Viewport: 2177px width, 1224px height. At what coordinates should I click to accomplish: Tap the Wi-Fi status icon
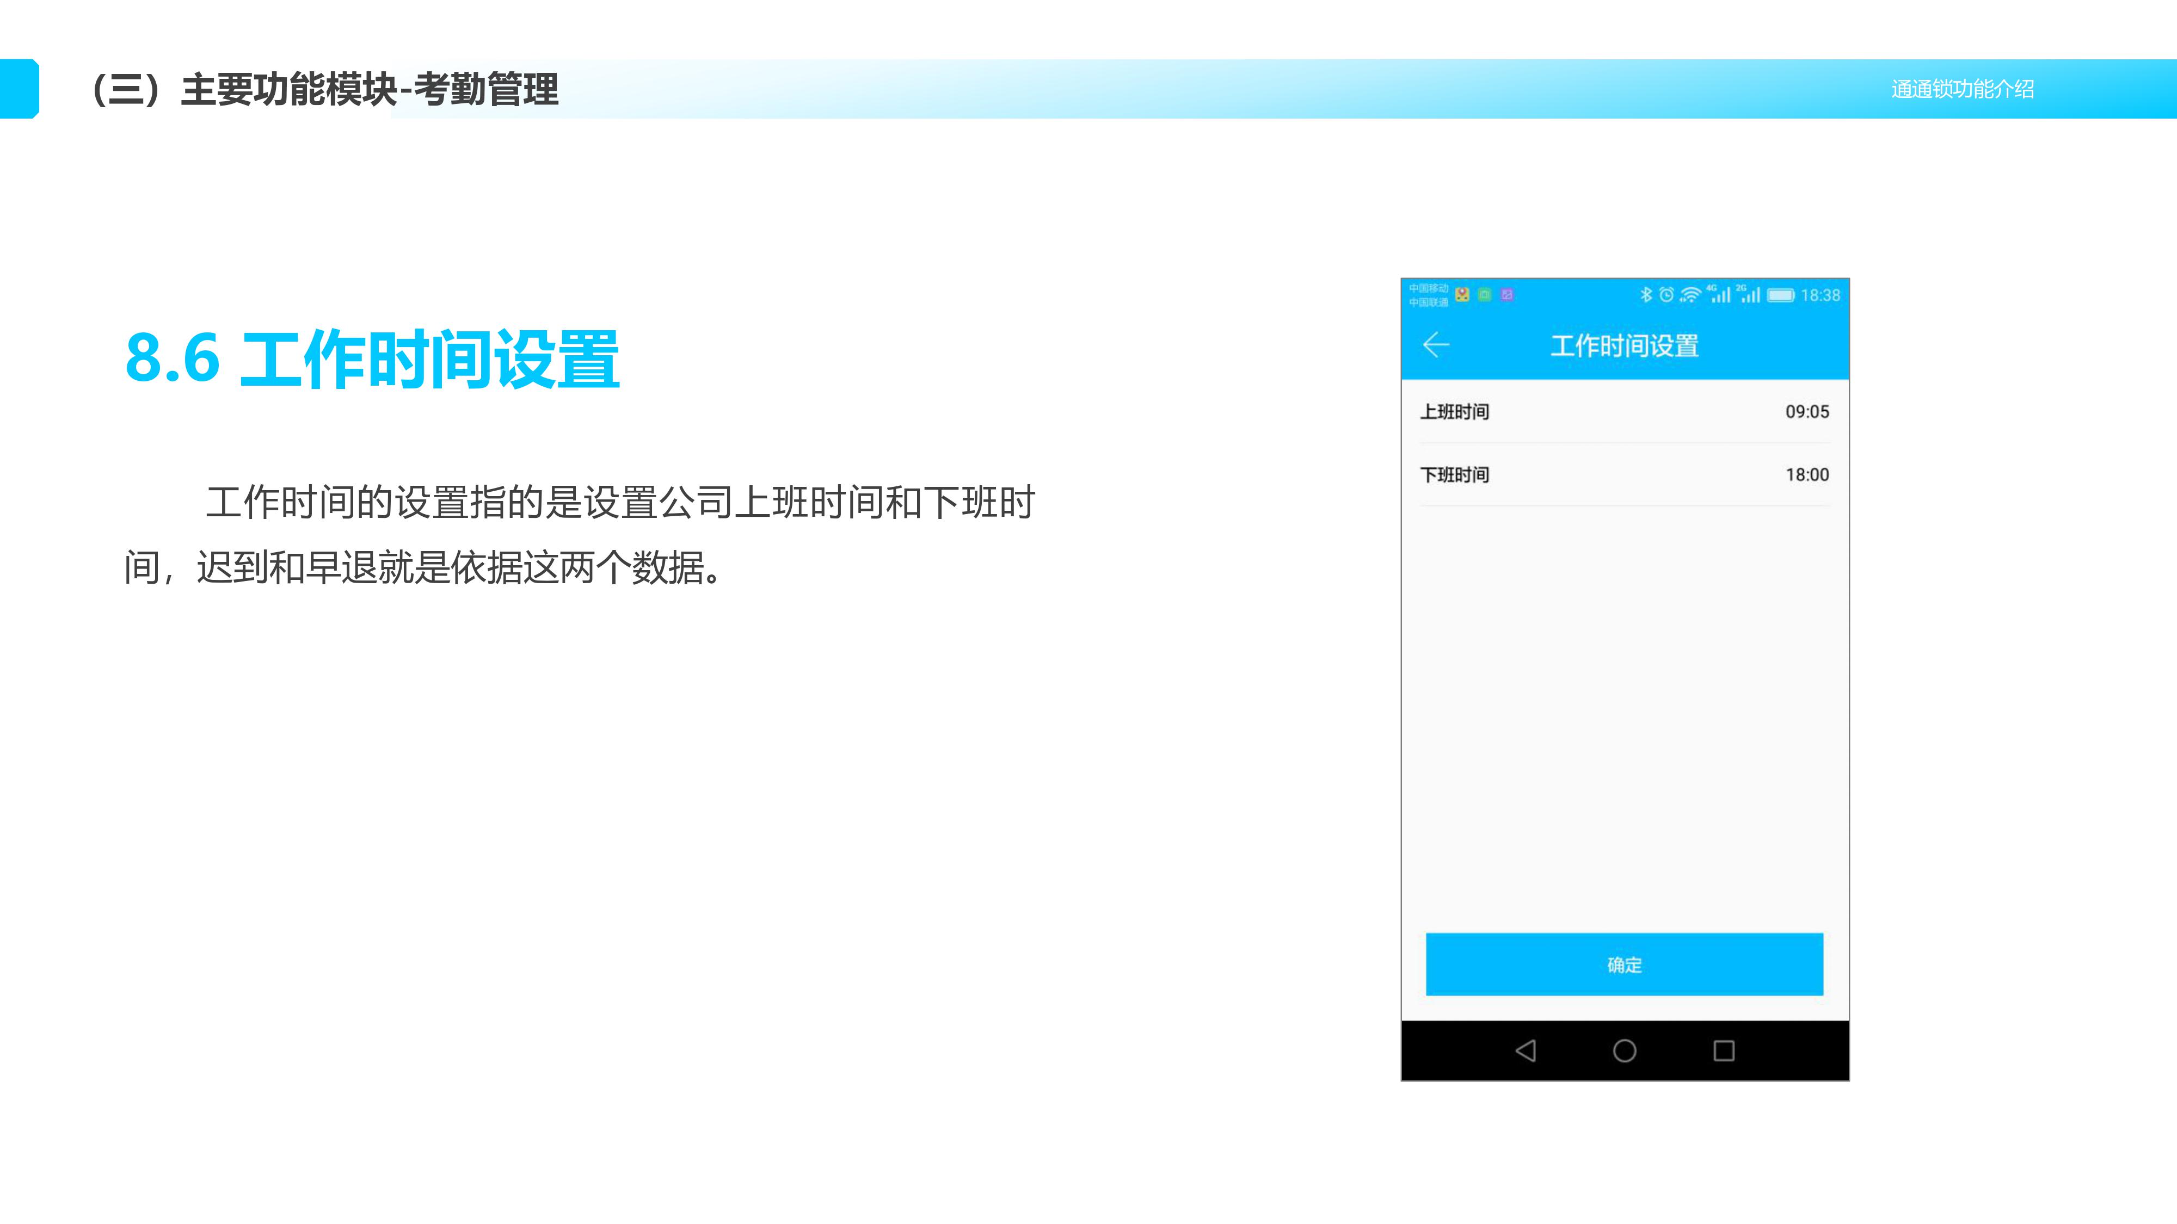(x=1690, y=295)
